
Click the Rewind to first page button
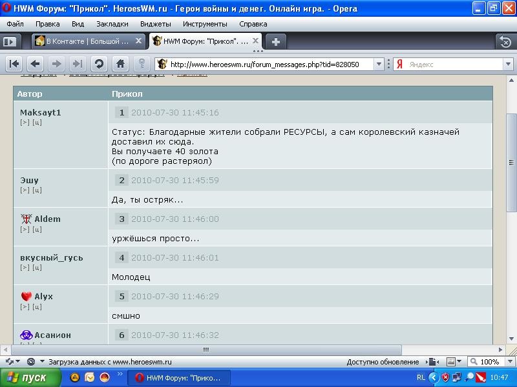coord(14,64)
